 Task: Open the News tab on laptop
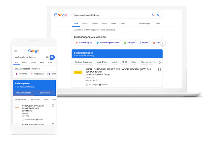pos(114,23)
